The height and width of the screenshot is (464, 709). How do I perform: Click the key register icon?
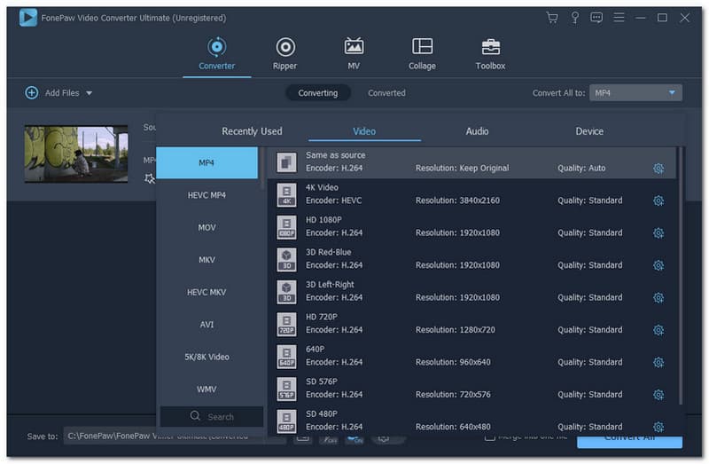coord(574,18)
